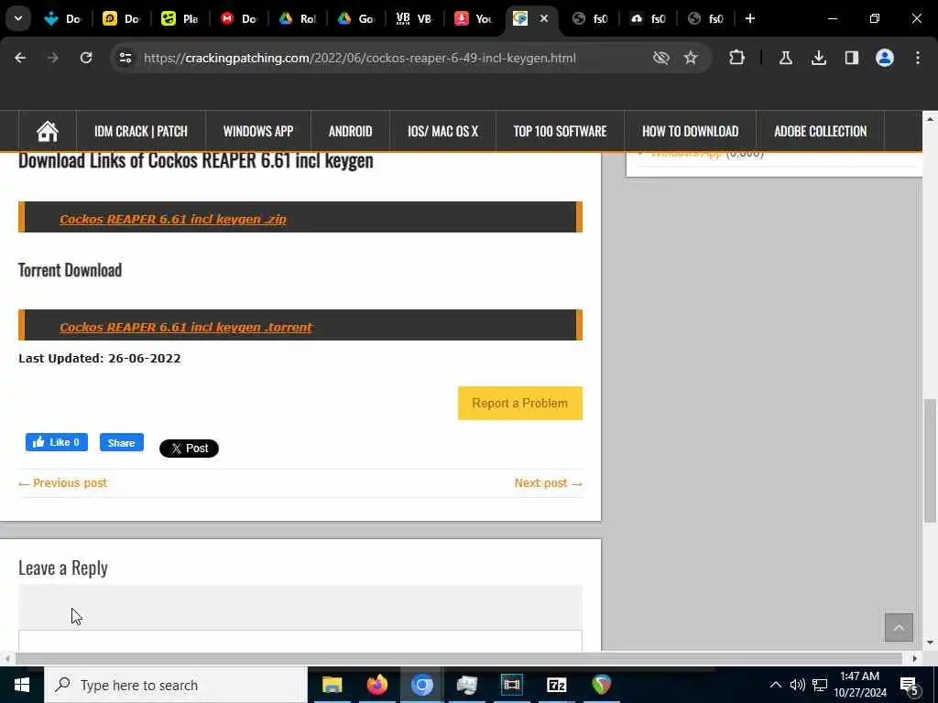
Task: Open the browser side panel
Action: [851, 58]
